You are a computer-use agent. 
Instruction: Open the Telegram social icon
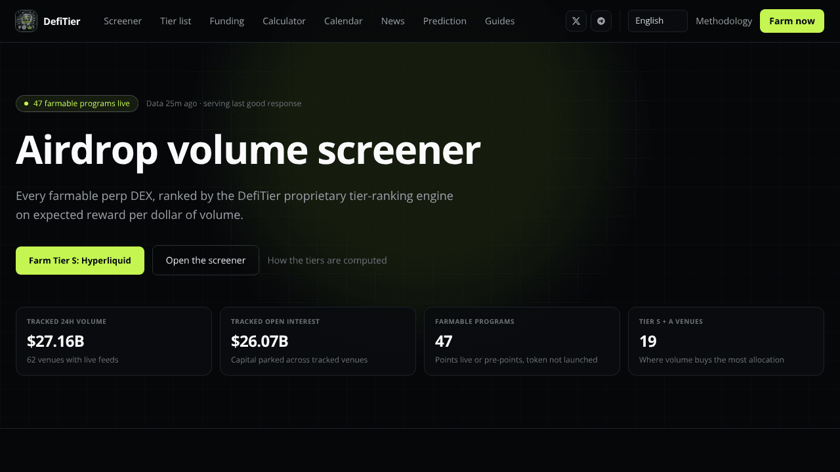pos(601,21)
